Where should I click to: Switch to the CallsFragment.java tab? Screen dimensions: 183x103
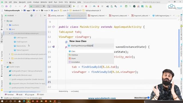pos(162,15)
